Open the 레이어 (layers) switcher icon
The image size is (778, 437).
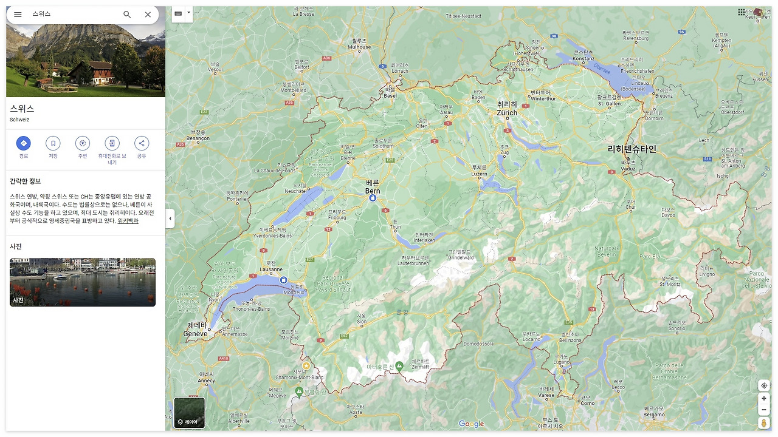(x=188, y=412)
